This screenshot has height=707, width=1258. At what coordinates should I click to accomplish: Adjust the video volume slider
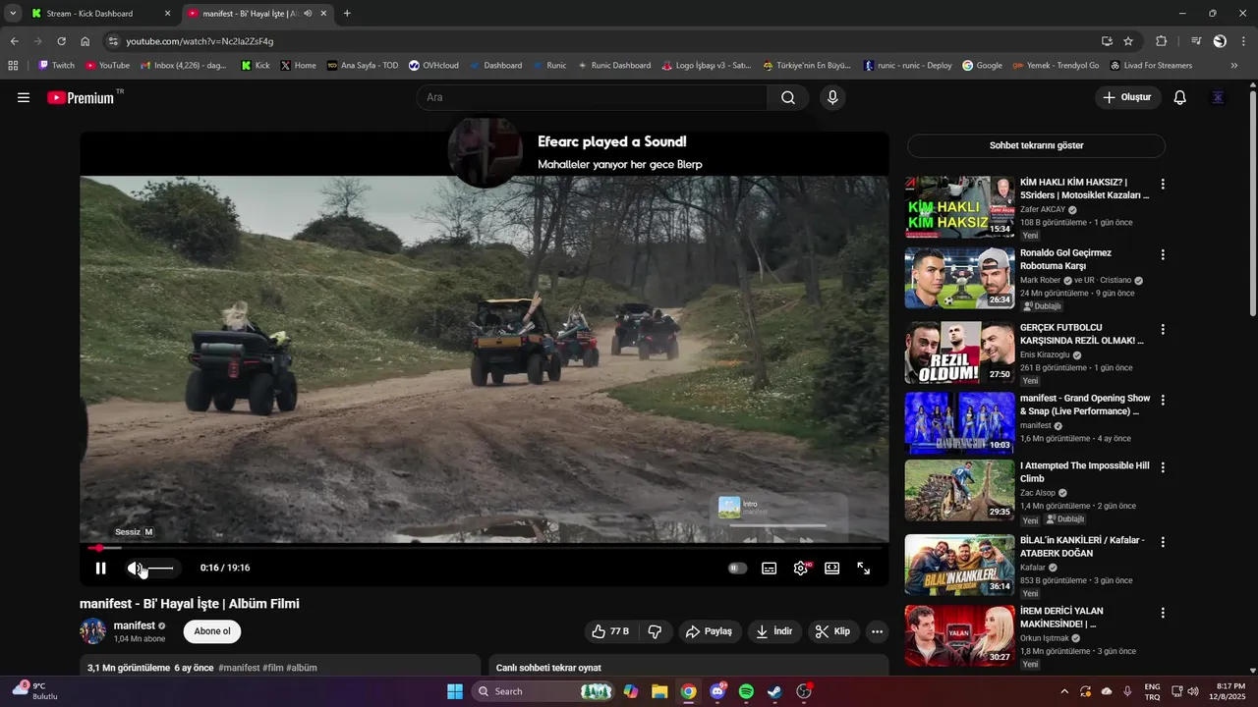click(x=159, y=568)
